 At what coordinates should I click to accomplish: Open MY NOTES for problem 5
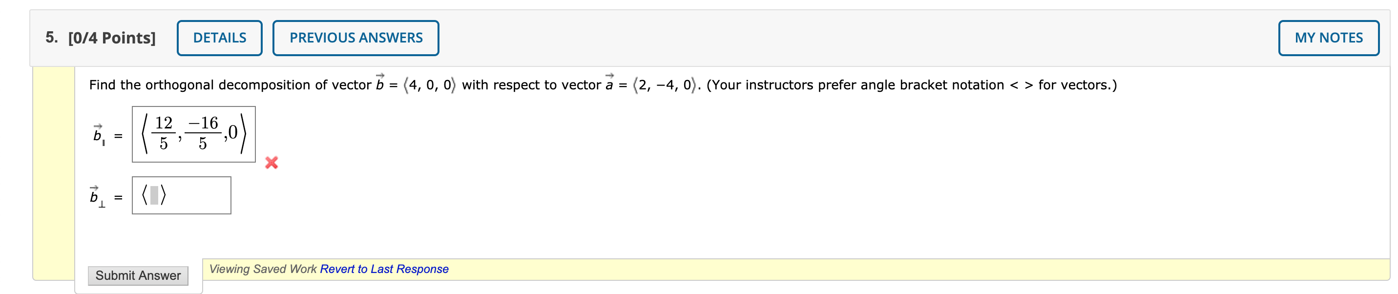tap(1329, 38)
